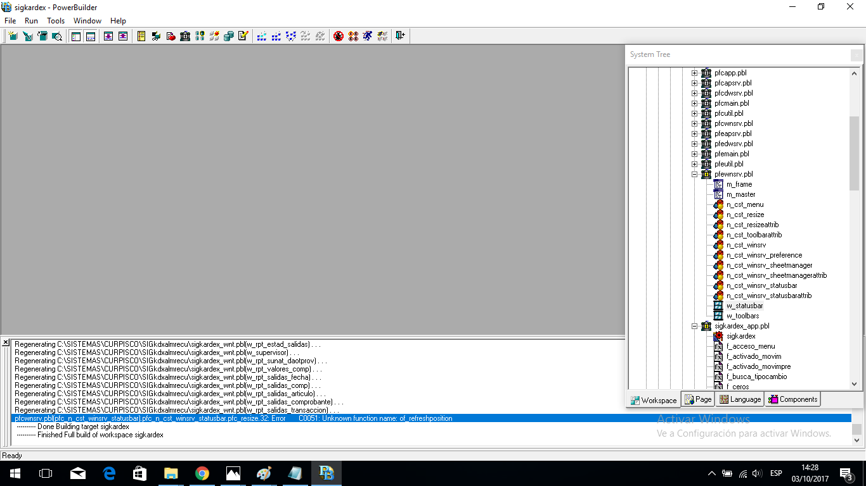Start Full Build Workspace icon

click(276, 36)
